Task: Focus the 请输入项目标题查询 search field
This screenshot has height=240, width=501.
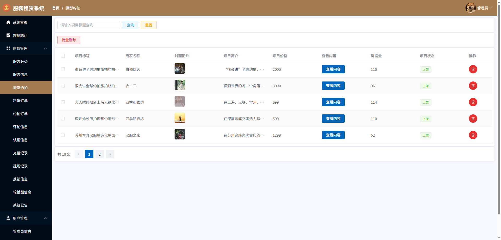Action: 89,25
